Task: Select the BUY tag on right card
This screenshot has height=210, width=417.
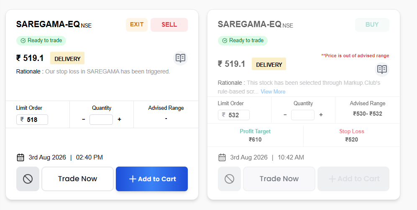Action: (x=372, y=25)
